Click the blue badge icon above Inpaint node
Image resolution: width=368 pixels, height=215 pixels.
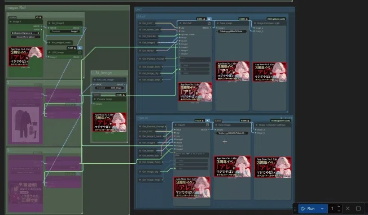tap(207, 120)
